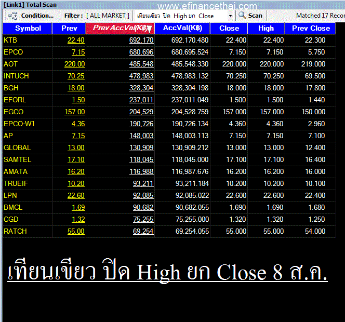Click AOT Prev price 220.00 link
The image size is (345, 322).
coord(74,64)
